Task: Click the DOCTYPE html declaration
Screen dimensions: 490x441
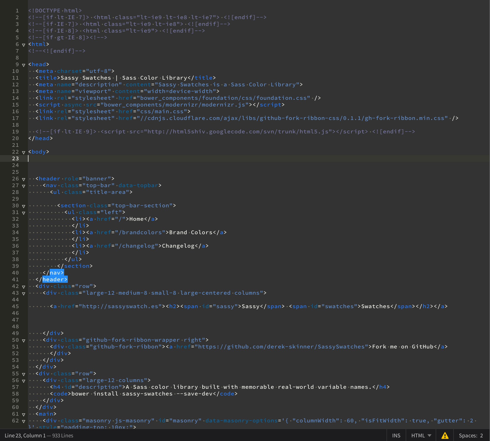Action: point(55,11)
